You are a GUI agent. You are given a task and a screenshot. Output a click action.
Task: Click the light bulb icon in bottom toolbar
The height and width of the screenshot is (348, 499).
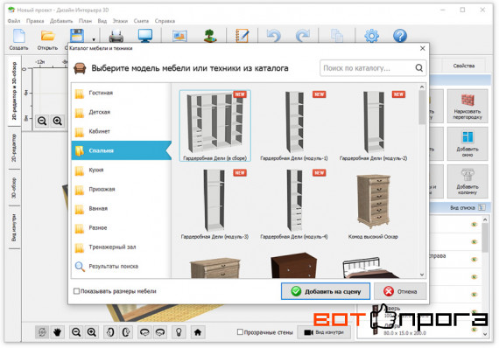(179, 332)
